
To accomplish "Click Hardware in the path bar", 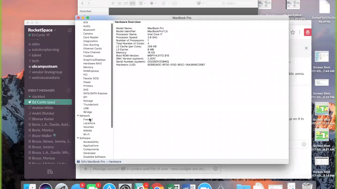I will [115, 162].
